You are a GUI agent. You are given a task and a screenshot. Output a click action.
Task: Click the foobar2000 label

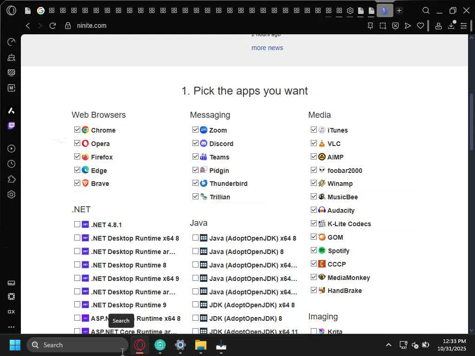click(345, 171)
